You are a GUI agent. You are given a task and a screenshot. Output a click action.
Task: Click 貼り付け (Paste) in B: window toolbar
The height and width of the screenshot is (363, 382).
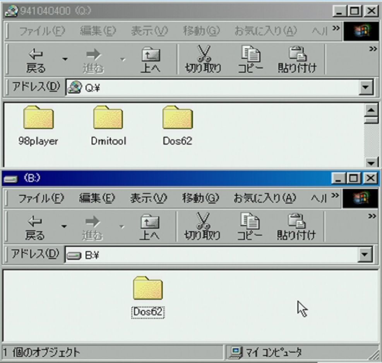pos(296,227)
